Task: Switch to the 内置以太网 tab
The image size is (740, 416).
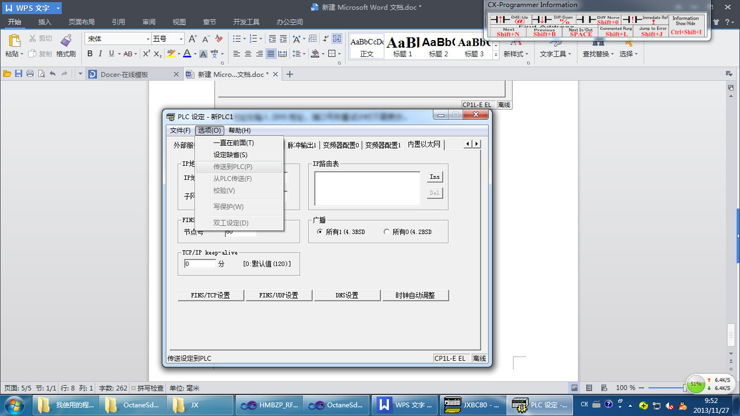Action: (424, 145)
